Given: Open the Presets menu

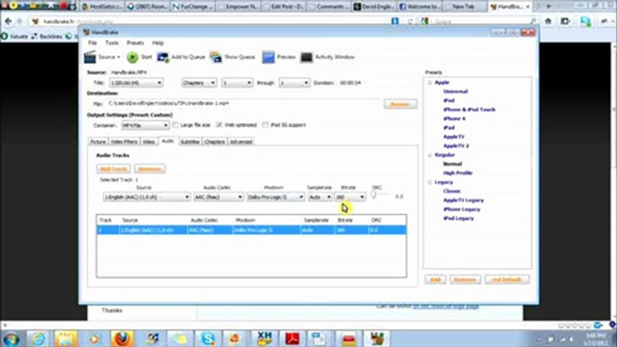Looking at the screenshot, I should pyautogui.click(x=135, y=43).
